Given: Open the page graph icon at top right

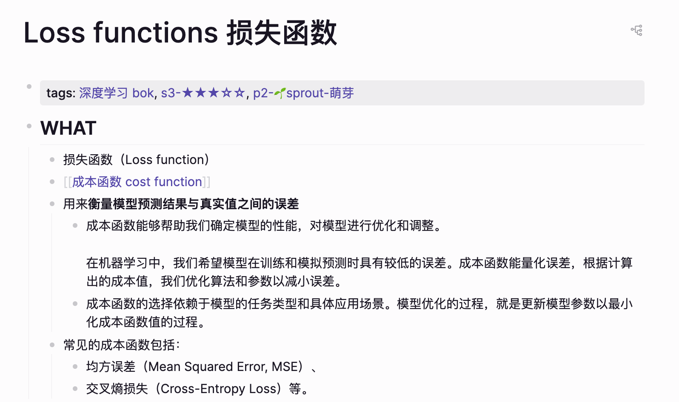Looking at the screenshot, I should click(x=636, y=30).
